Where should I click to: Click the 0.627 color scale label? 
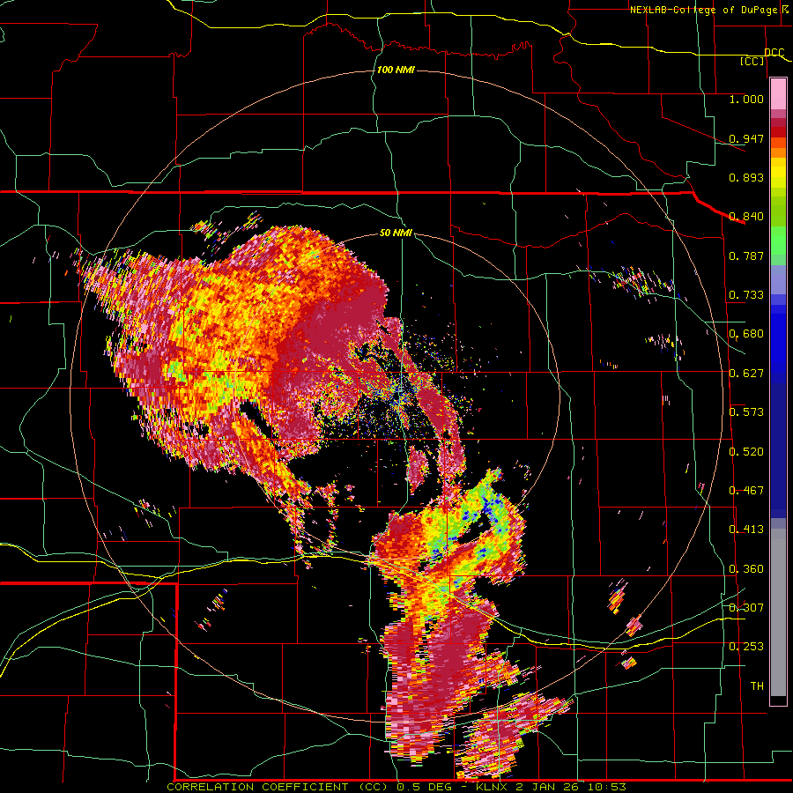pos(746,374)
